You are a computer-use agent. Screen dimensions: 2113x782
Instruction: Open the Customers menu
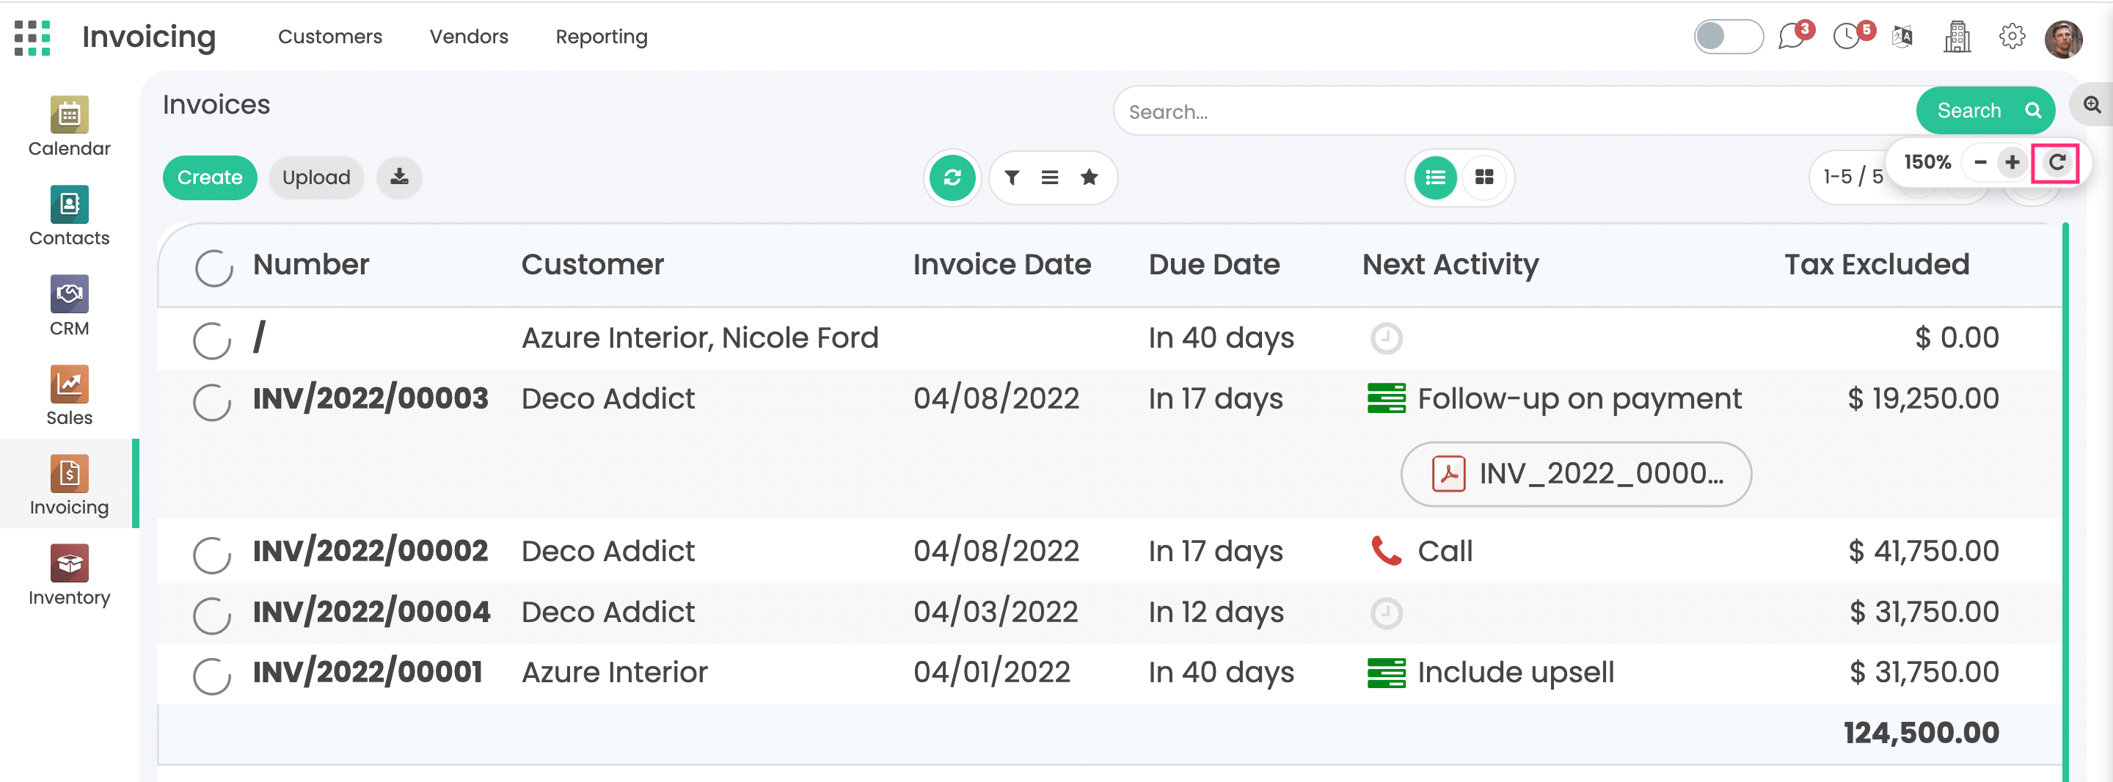[329, 37]
